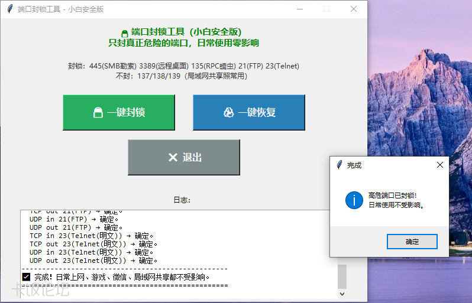Image resolution: width=472 pixels, height=303 pixels.
Task: Click log line 'UDP out 21(FTP) → 确定。'
Action: pos(76,227)
